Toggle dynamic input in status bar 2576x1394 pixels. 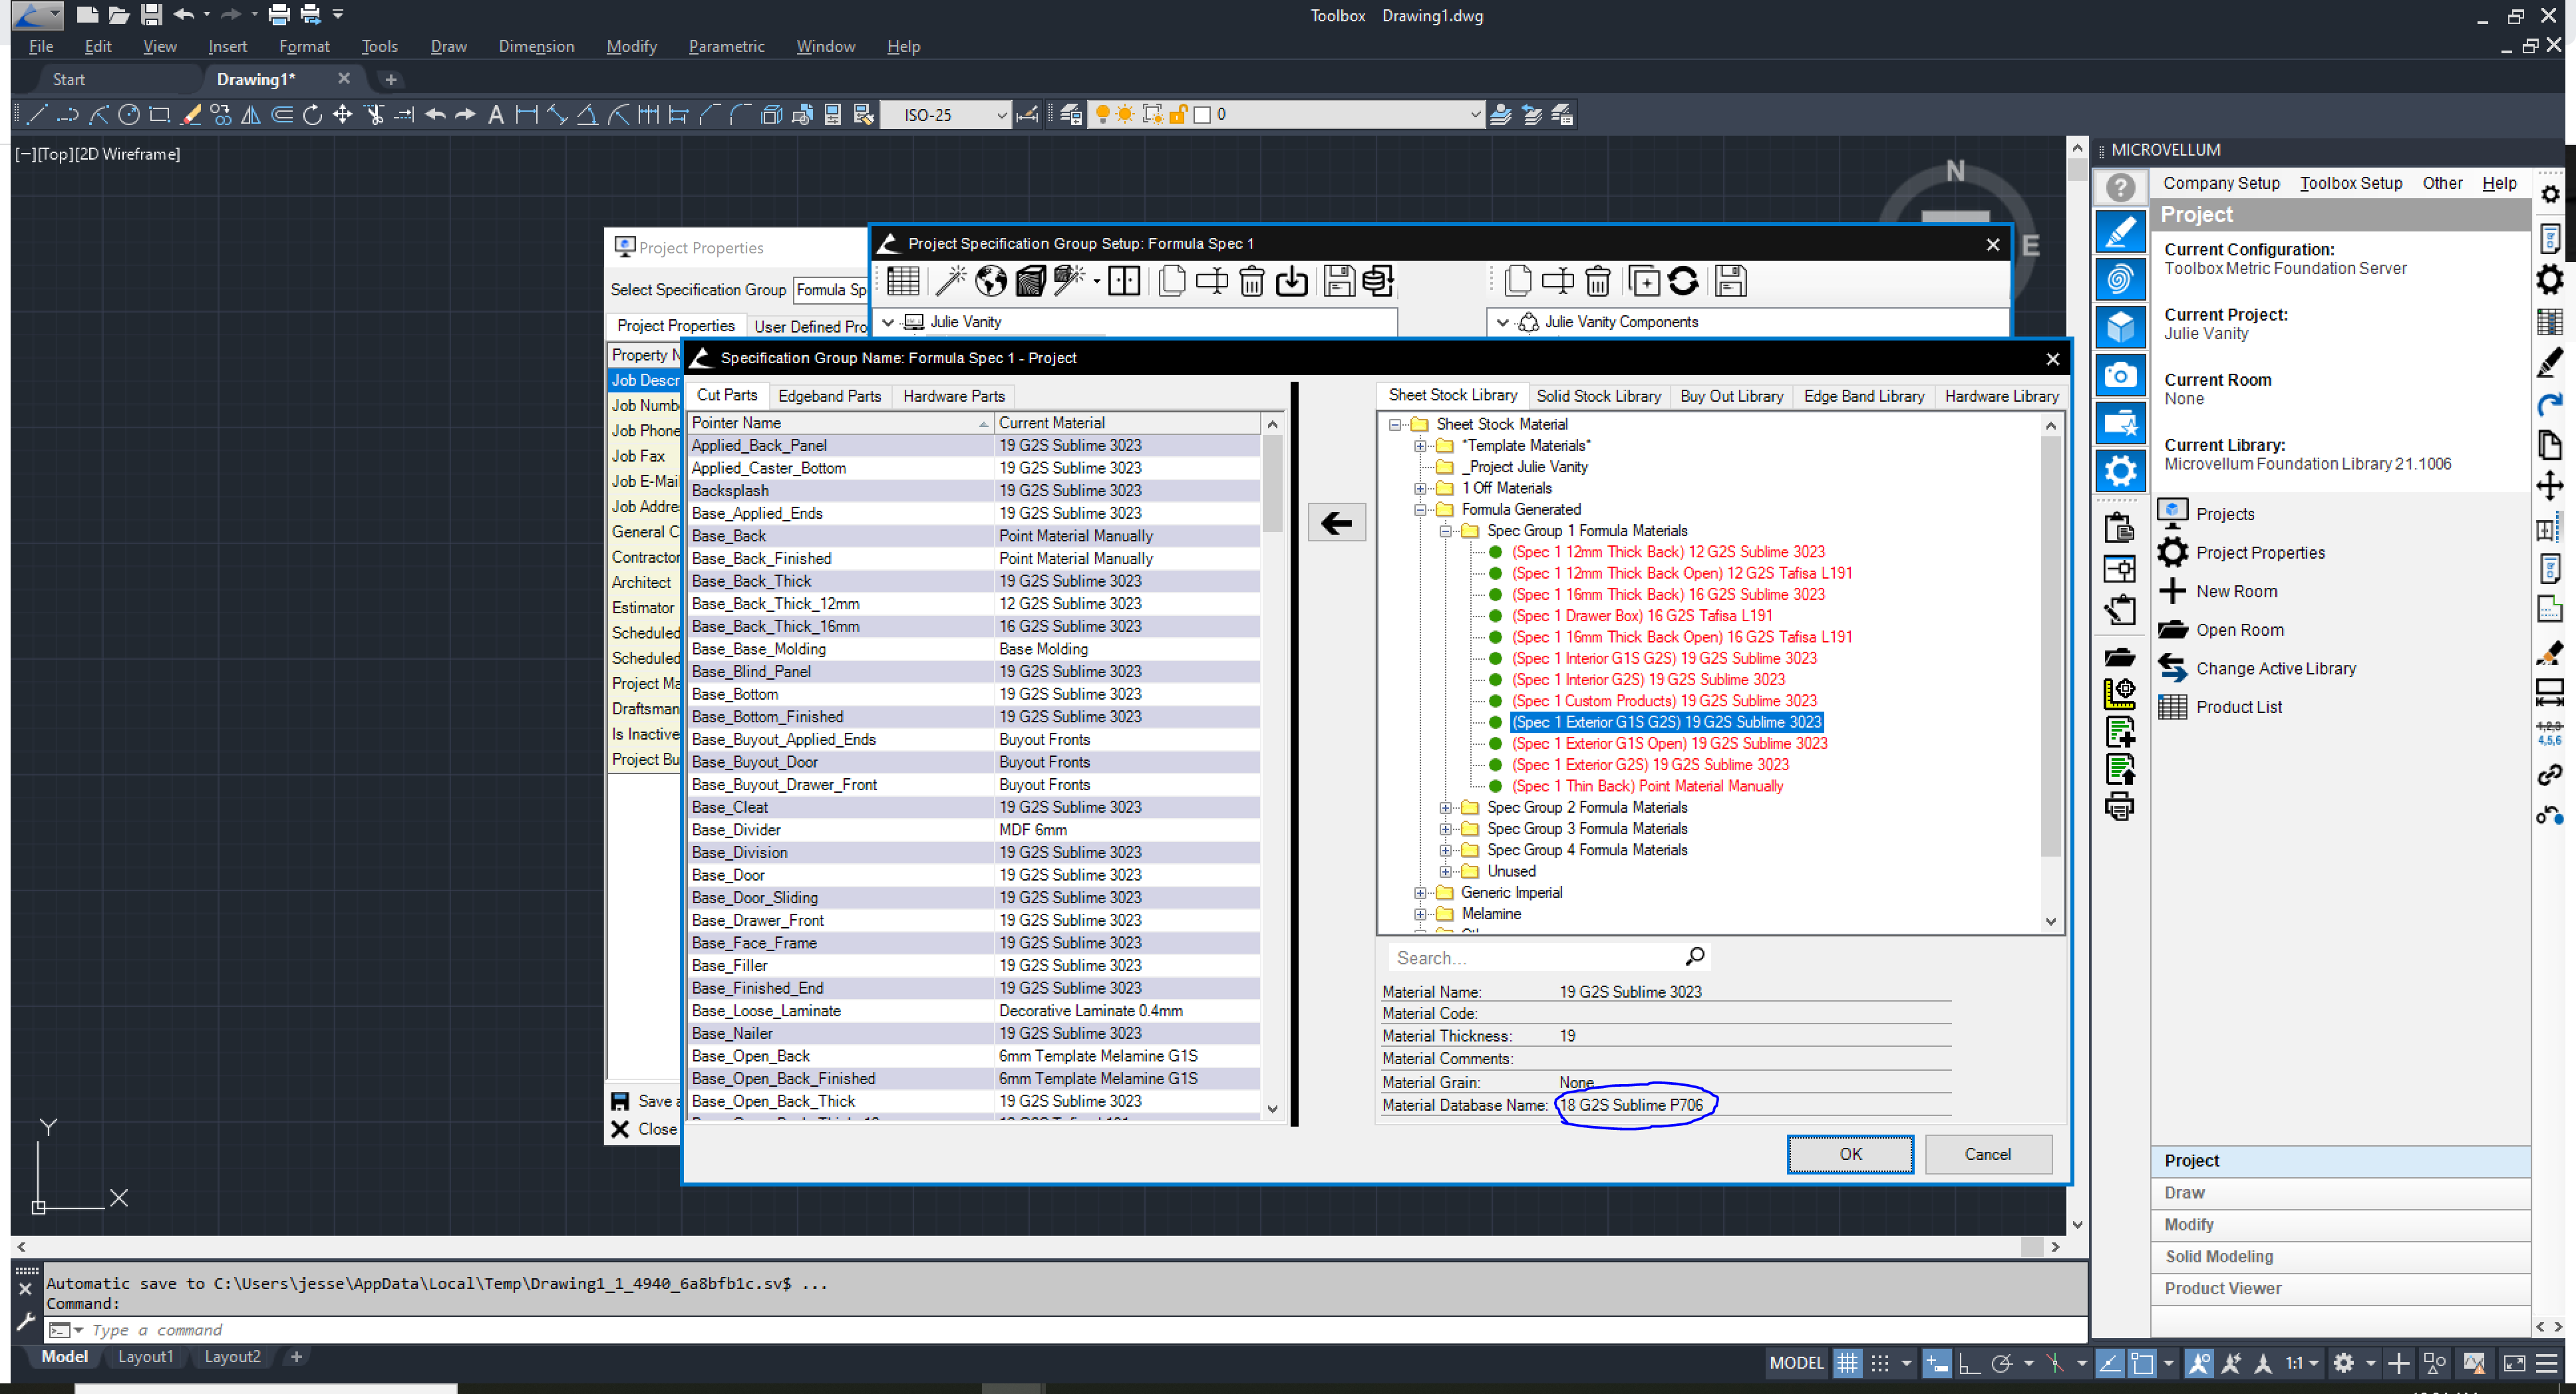click(x=1936, y=1362)
